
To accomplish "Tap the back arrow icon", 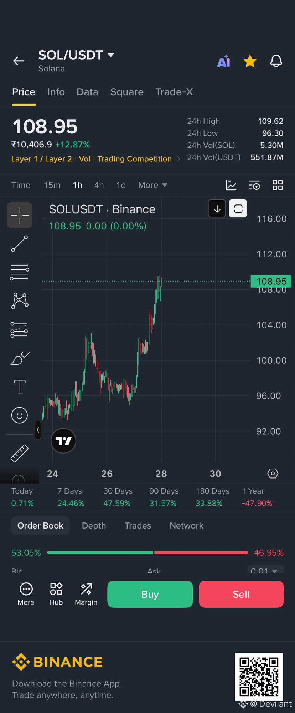I will [x=19, y=61].
